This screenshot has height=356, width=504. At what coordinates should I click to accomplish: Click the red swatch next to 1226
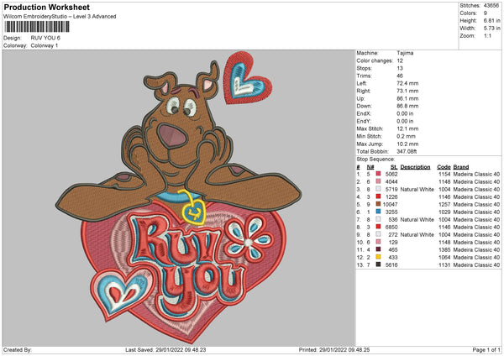pos(378,196)
